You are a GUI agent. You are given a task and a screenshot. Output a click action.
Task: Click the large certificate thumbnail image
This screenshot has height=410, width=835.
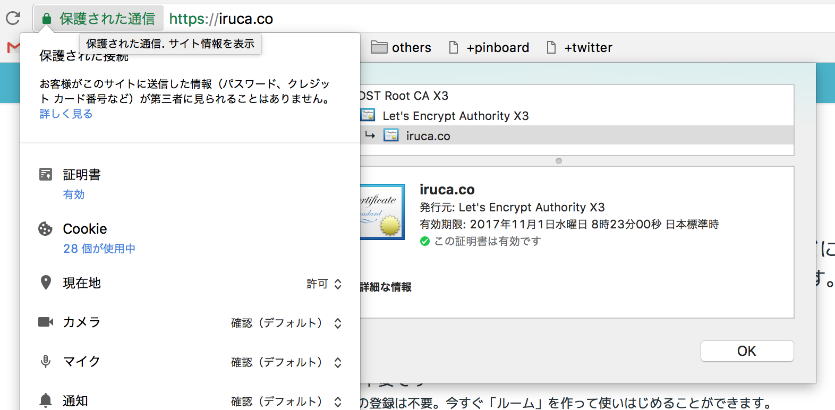(x=382, y=212)
